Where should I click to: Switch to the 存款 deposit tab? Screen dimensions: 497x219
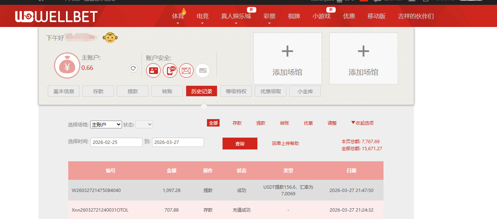tap(98, 91)
